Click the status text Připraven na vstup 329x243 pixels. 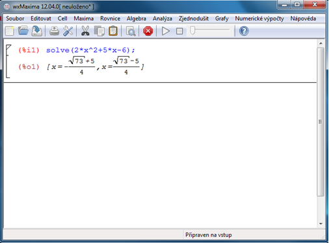coord(209,235)
